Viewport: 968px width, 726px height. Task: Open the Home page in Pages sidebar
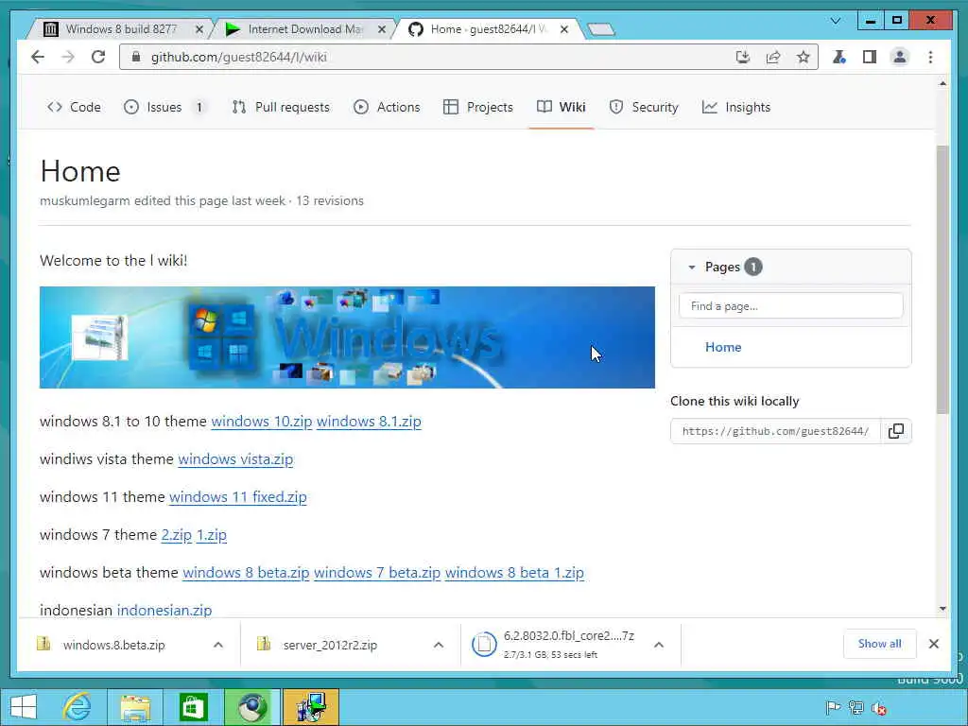[x=723, y=347]
